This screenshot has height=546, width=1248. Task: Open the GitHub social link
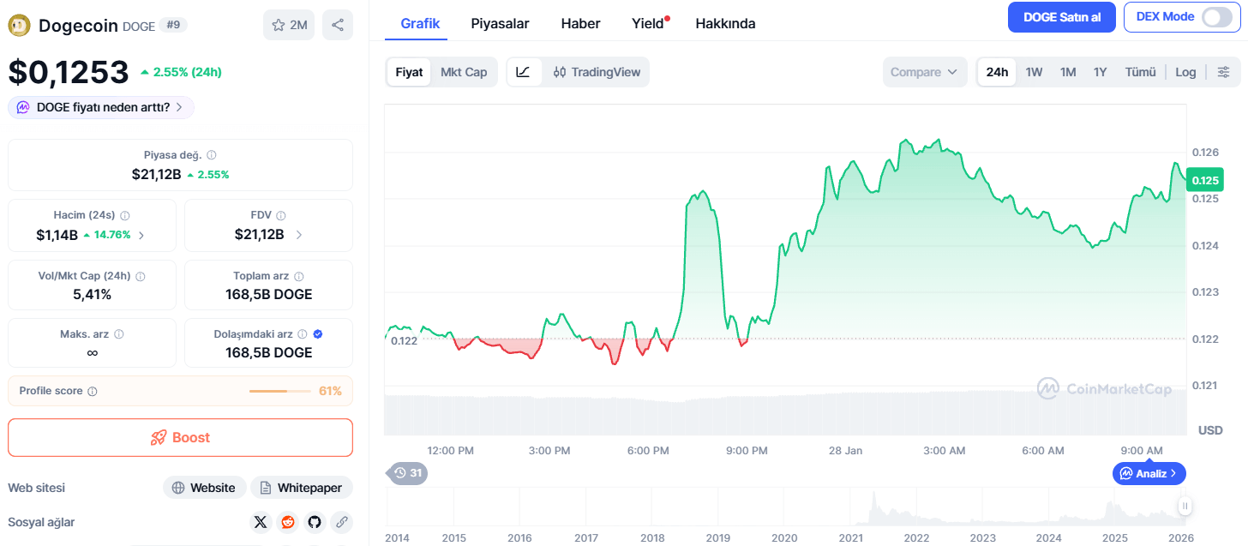[315, 522]
